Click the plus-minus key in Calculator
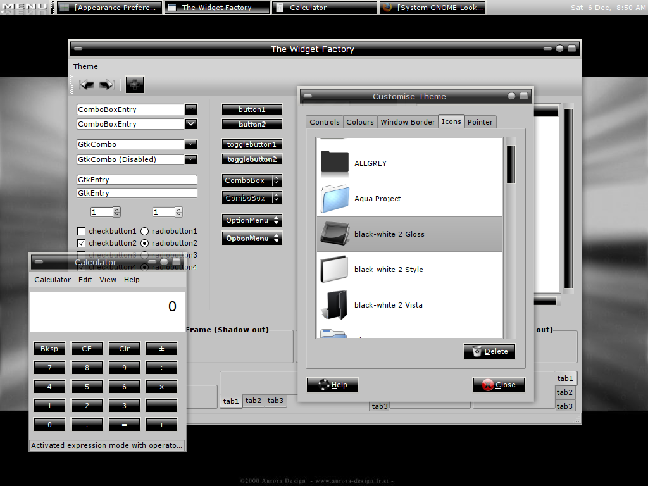Image resolution: width=648 pixels, height=486 pixels. 161,349
